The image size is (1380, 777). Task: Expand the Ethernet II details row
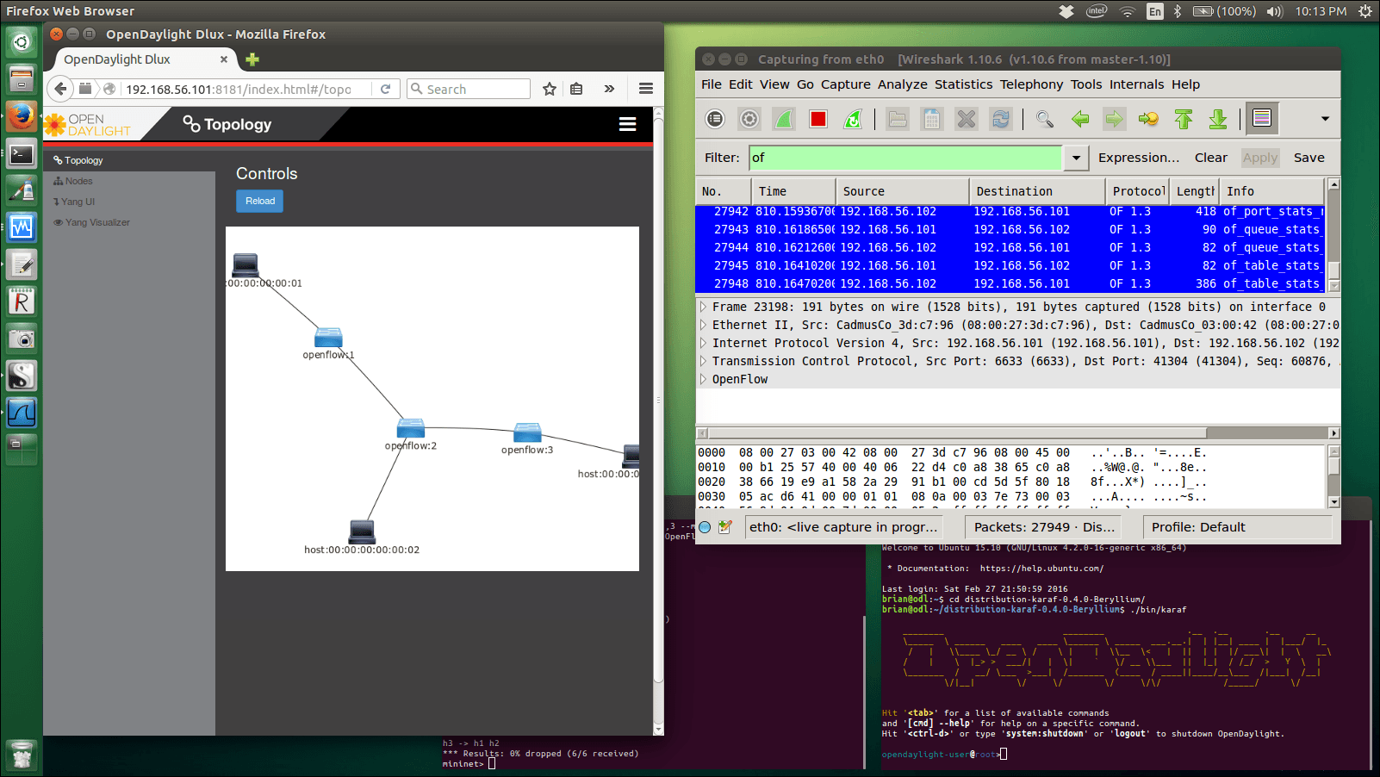703,325
